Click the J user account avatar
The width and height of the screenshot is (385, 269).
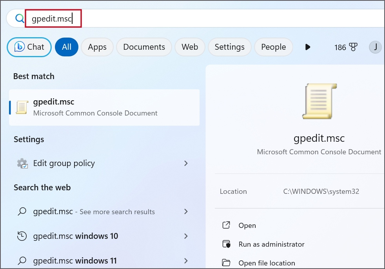pyautogui.click(x=375, y=47)
